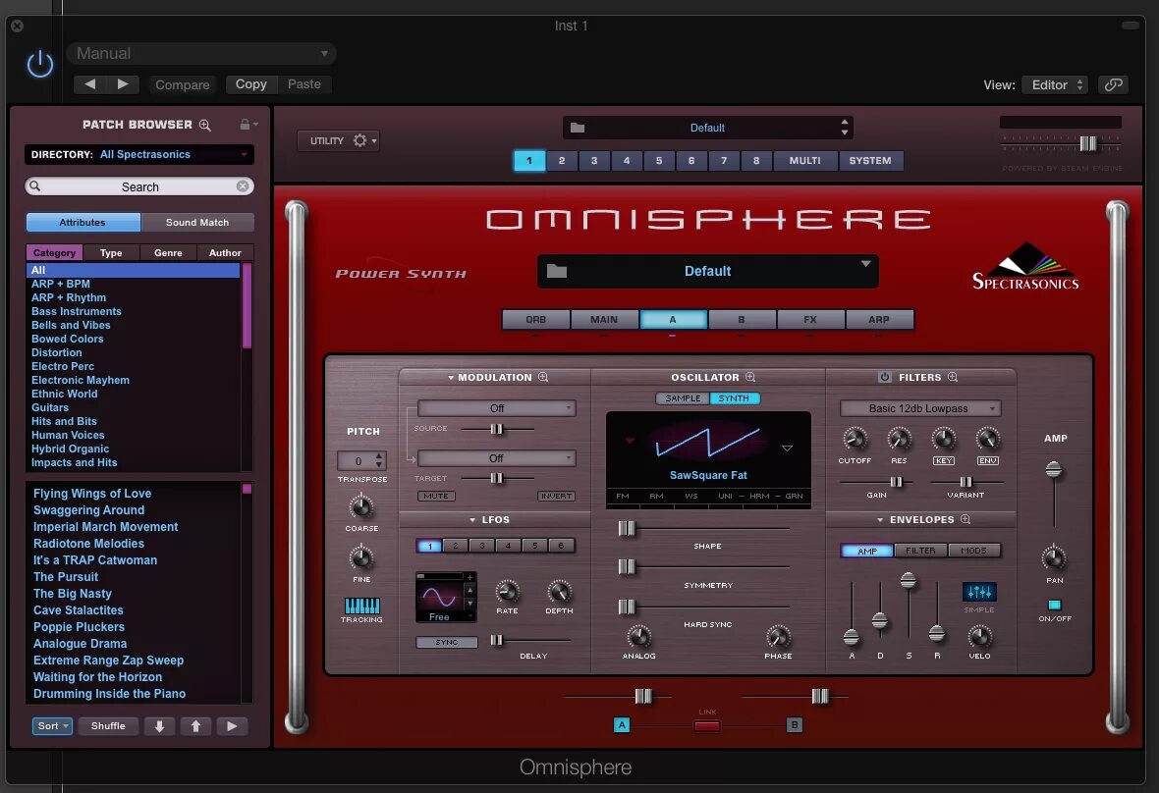
Task: Toggle the plugin power bypass icon
Action: [40, 64]
